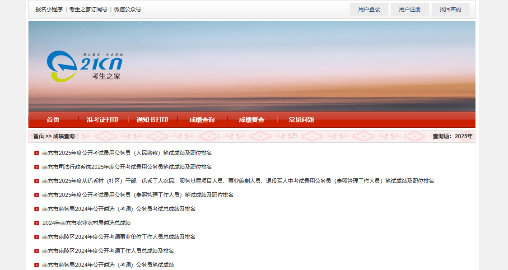The height and width of the screenshot is (270, 508).
Task: Open the 成绩复查 navigation tab
Action: [252, 120]
